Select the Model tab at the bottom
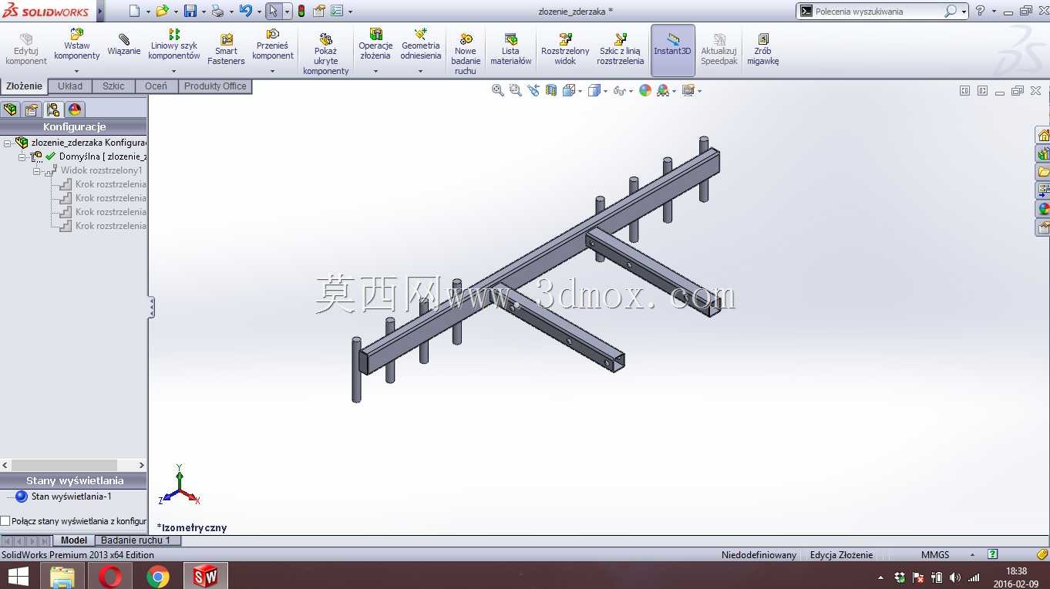 (74, 540)
